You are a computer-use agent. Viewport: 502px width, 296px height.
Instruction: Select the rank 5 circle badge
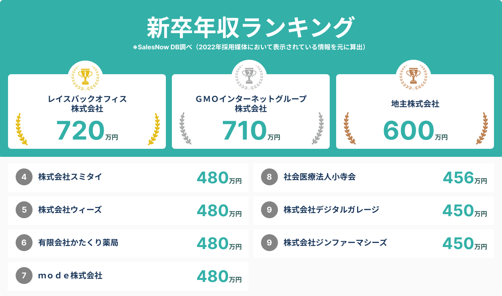click(x=24, y=211)
